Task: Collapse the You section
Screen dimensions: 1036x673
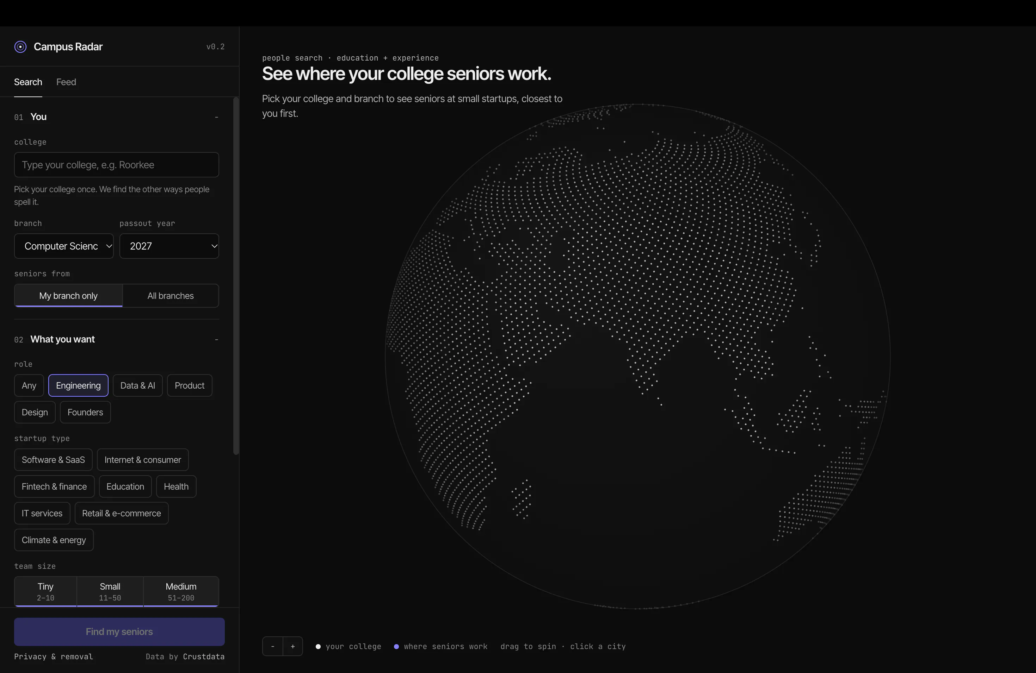Action: coord(216,117)
